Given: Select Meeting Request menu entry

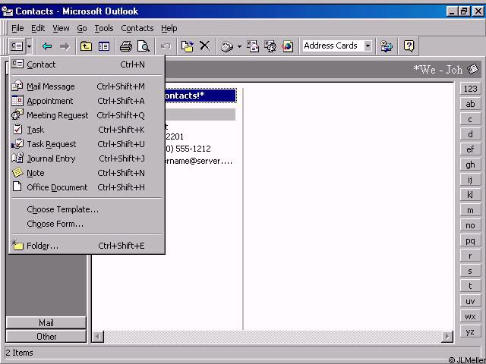Looking at the screenshot, I should pos(87,115).
